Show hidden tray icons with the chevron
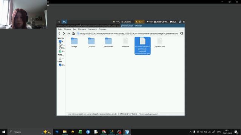241x135 pixels. coord(191,132)
